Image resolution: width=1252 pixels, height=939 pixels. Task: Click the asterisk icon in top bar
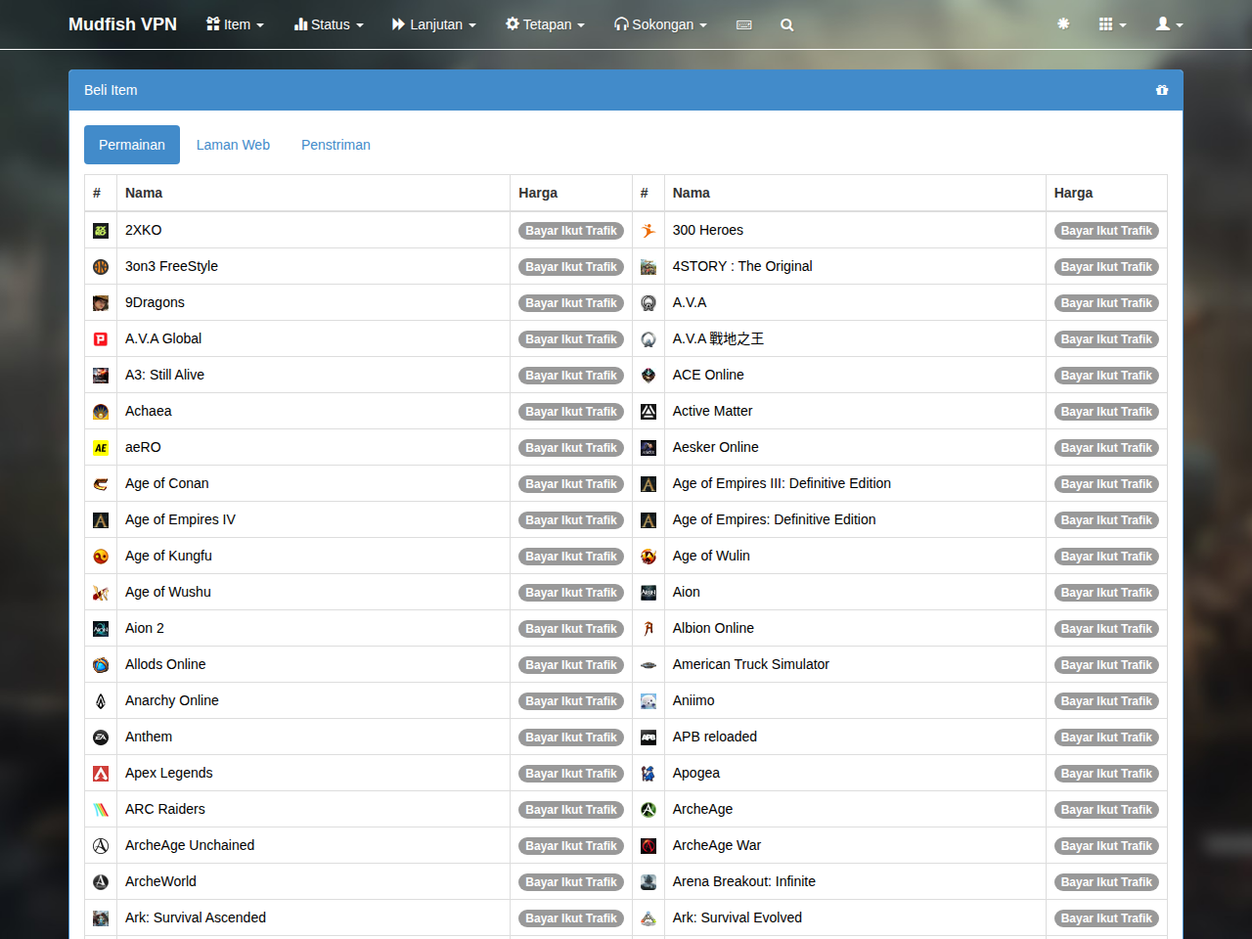tap(1063, 23)
